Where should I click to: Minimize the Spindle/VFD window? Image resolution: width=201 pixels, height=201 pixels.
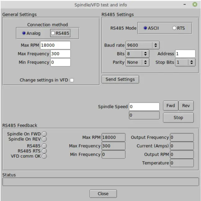[185, 4]
